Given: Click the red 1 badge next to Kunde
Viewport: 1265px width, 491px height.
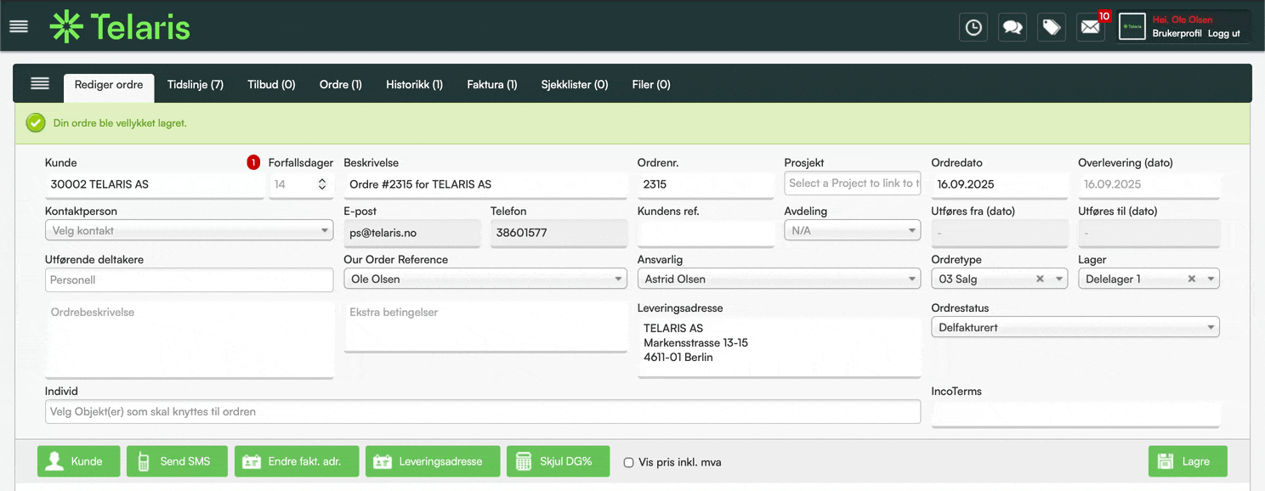Looking at the screenshot, I should click(253, 162).
